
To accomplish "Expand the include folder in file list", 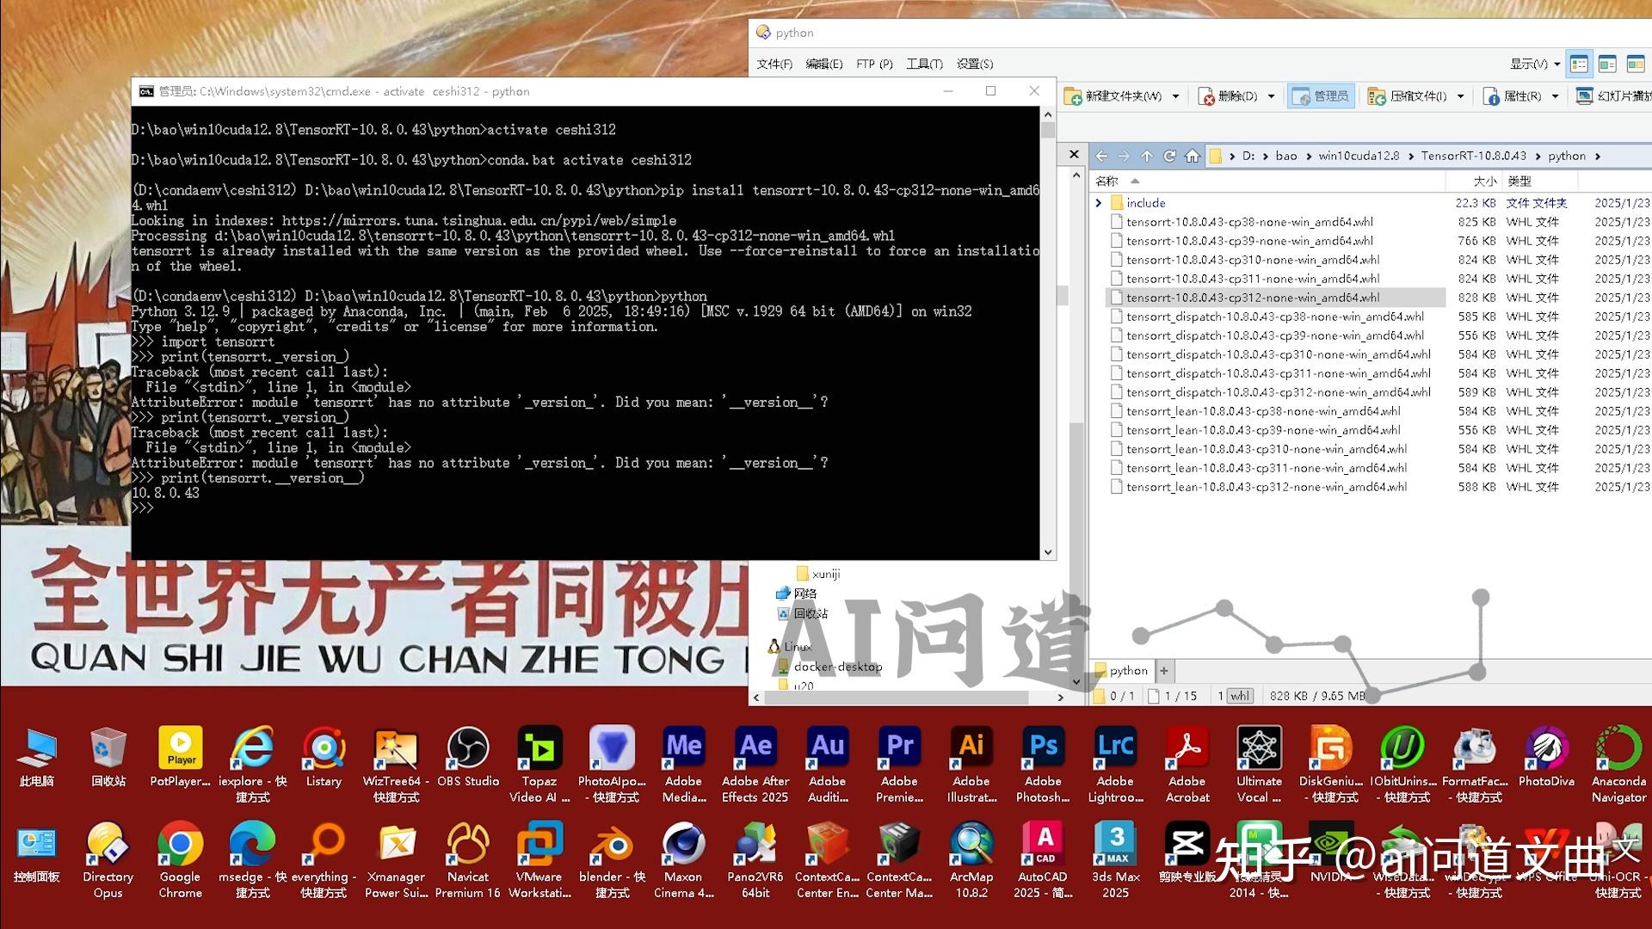I will pyautogui.click(x=1099, y=202).
